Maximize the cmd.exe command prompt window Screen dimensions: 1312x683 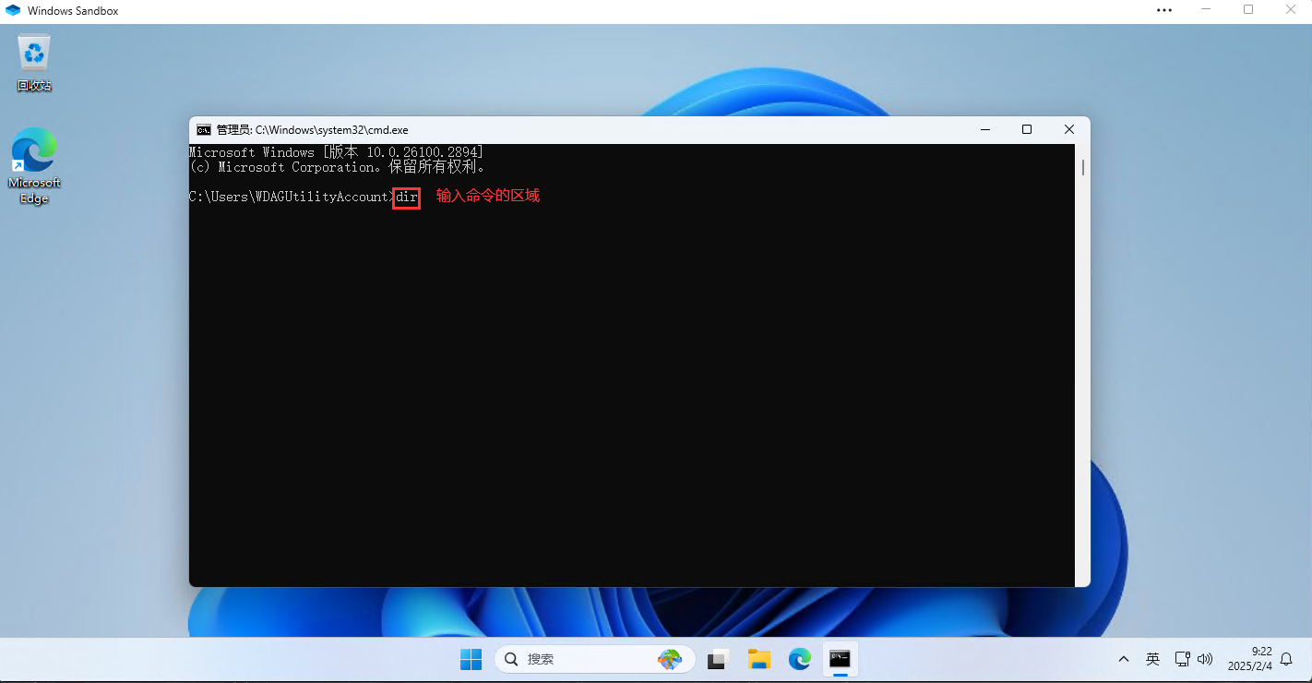click(1027, 130)
